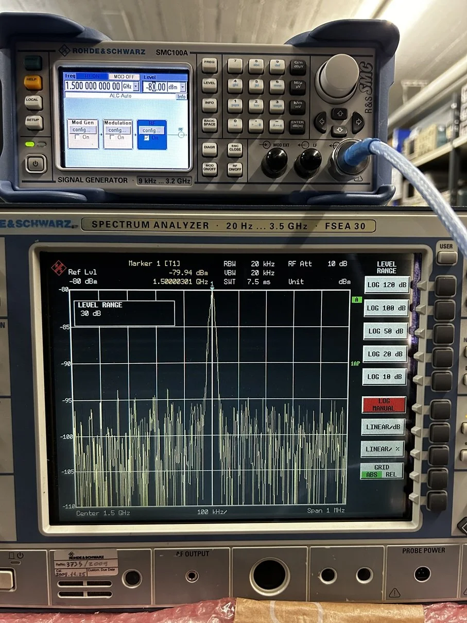Screen dimensions: 467x623
Task: Click the ESC CLOSE key
Action: pyautogui.click(x=235, y=149)
